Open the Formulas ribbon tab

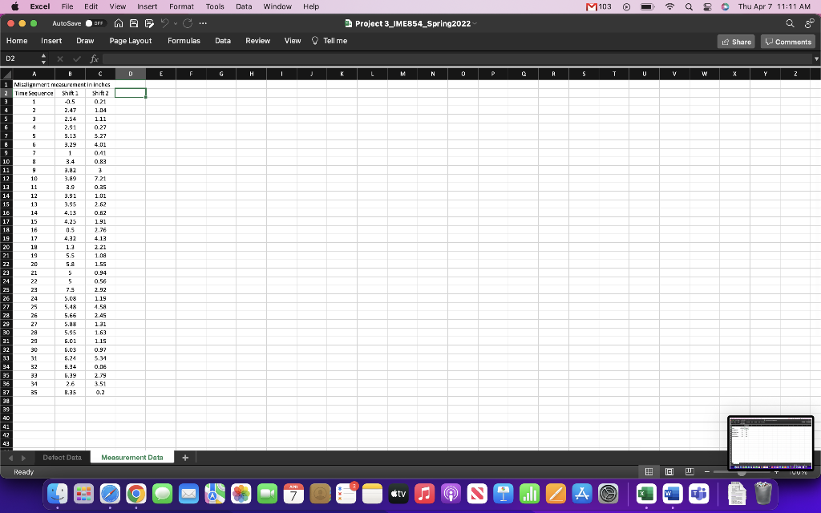184,41
